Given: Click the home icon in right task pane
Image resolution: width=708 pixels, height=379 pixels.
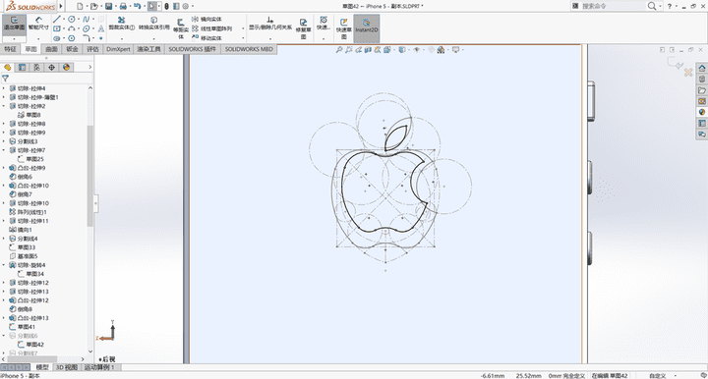Looking at the screenshot, I should 702,68.
